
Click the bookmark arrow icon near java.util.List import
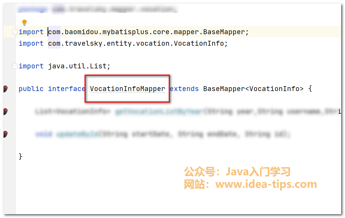(15, 66)
